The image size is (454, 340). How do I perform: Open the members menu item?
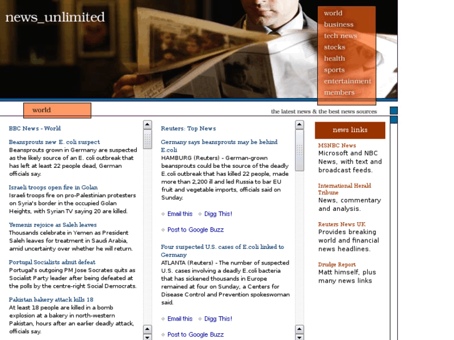click(x=339, y=92)
